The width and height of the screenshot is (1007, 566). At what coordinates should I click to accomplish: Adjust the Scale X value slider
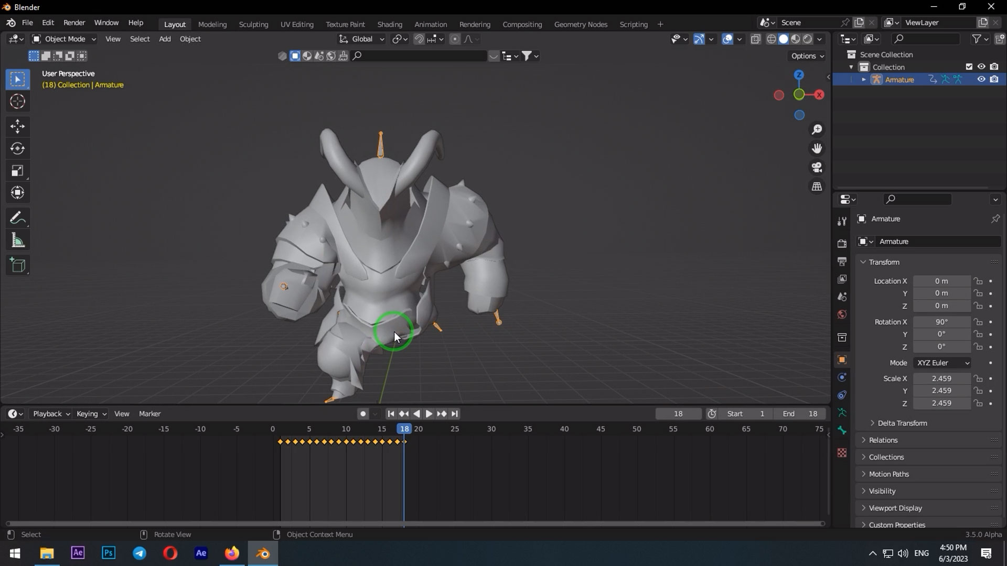point(941,378)
